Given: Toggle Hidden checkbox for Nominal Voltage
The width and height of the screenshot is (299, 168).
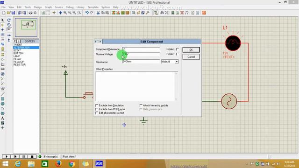Looking at the screenshot, I should [178, 54].
